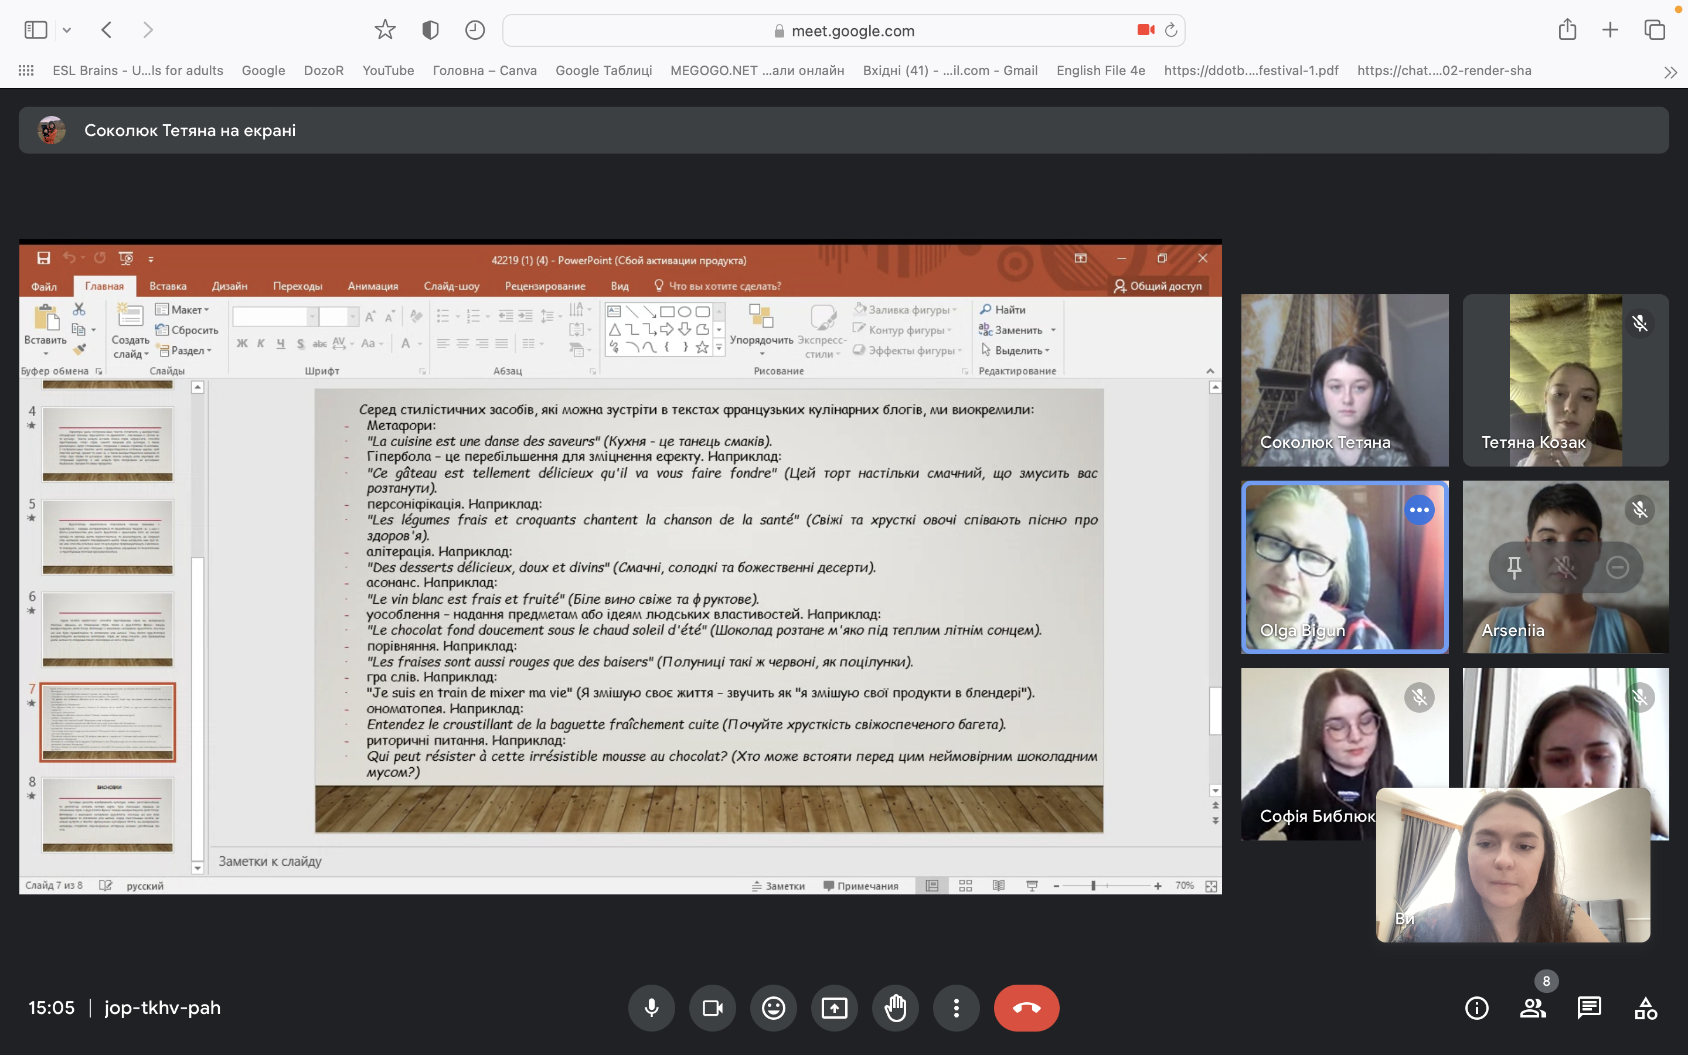Open meeting details info icon
This screenshot has width=1688, height=1055.
[x=1476, y=1008]
